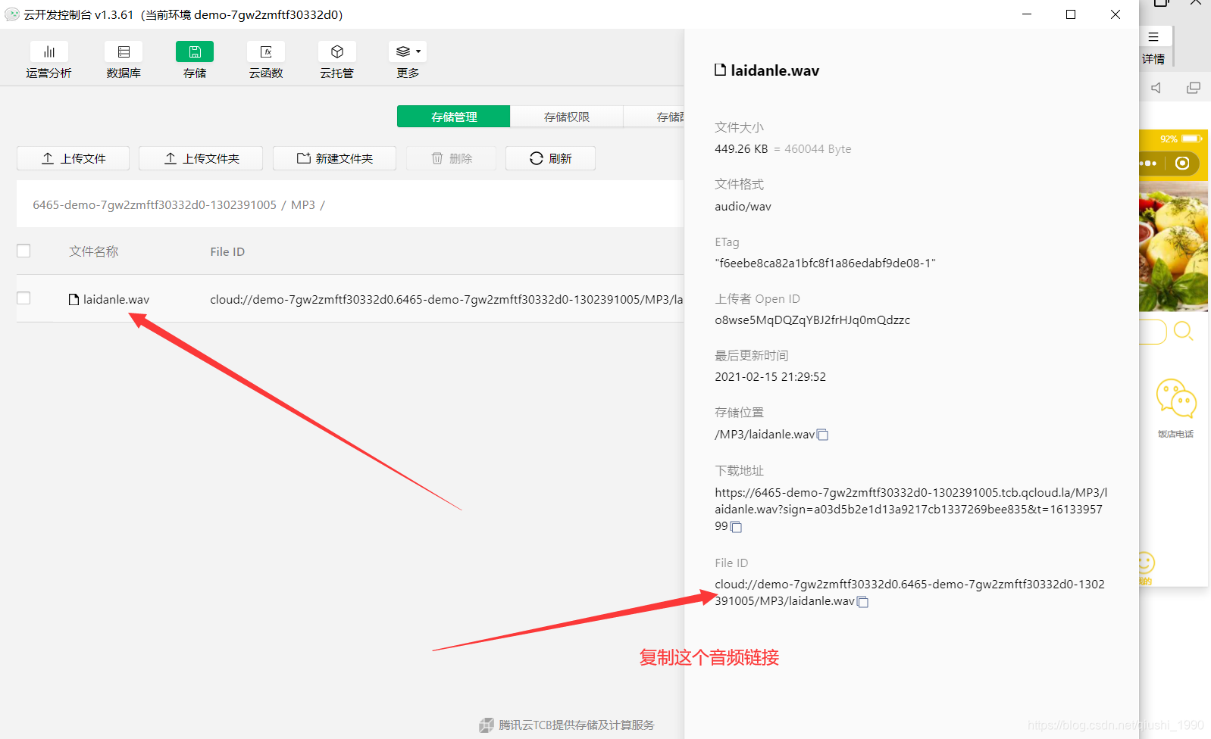Click the search input box in simulator
This screenshot has height=739, width=1211.
coord(1153,332)
